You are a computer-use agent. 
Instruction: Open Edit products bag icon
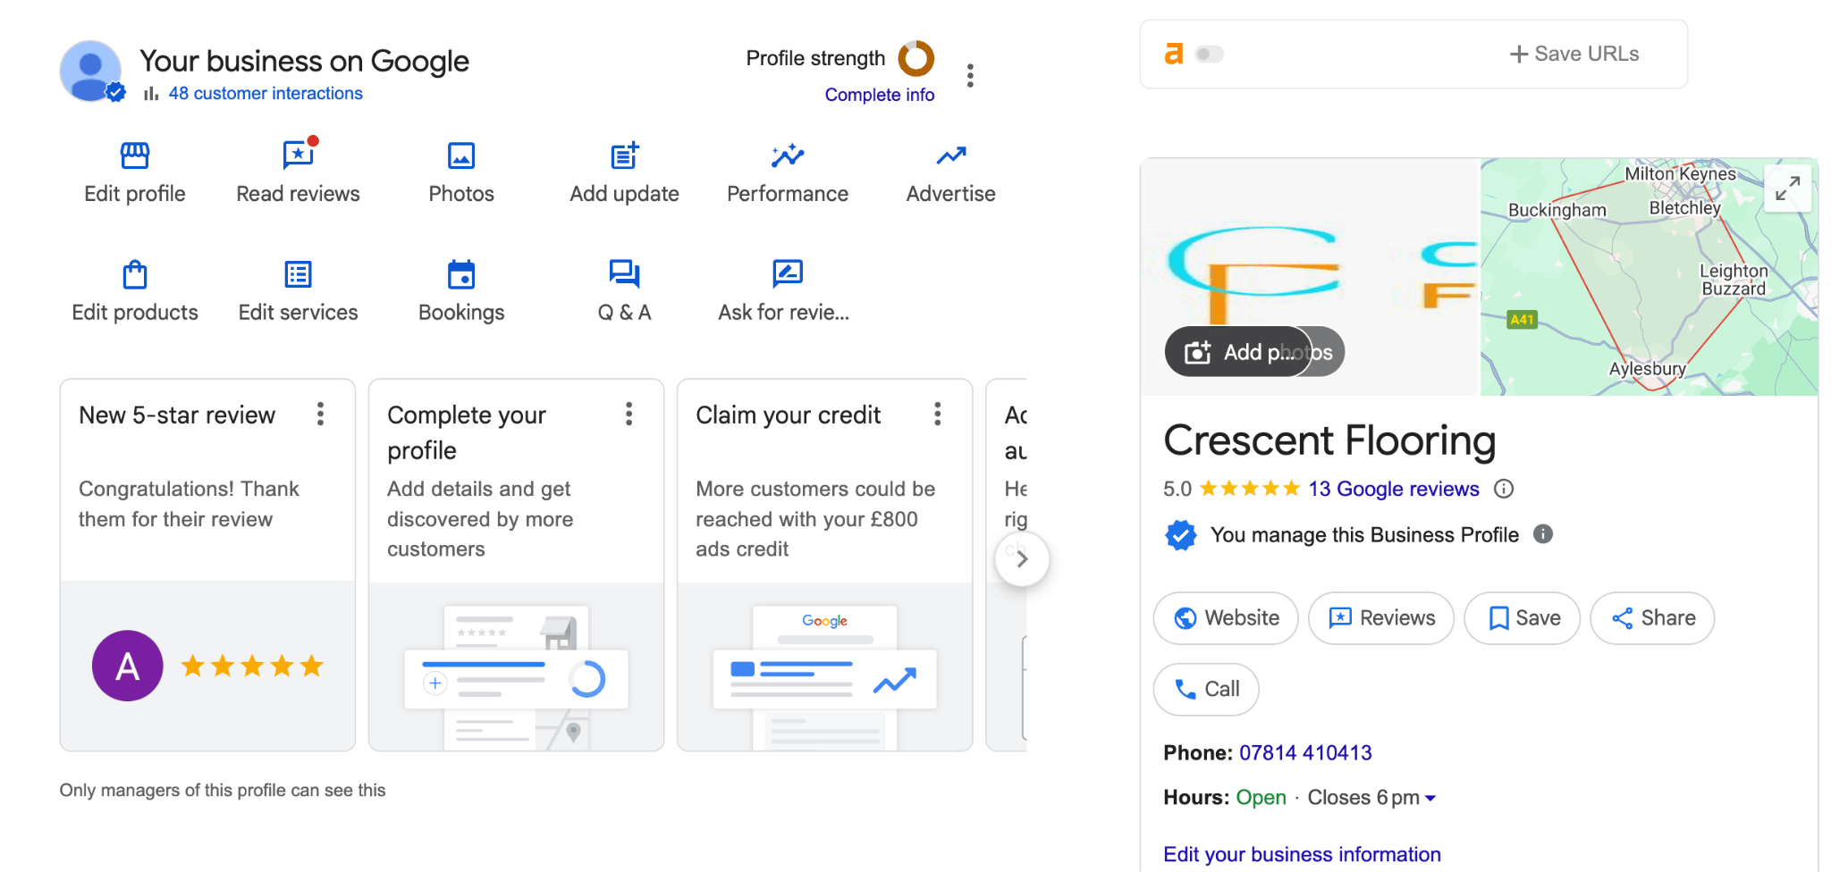[135, 274]
